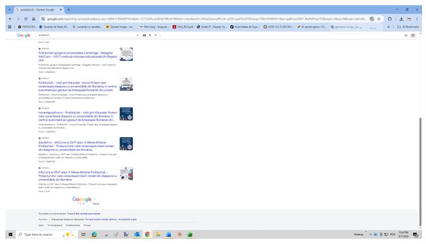Open the result 'Uniți prin Educație: Unicul Proiect'
426x244 pixels.
[x=78, y=86]
